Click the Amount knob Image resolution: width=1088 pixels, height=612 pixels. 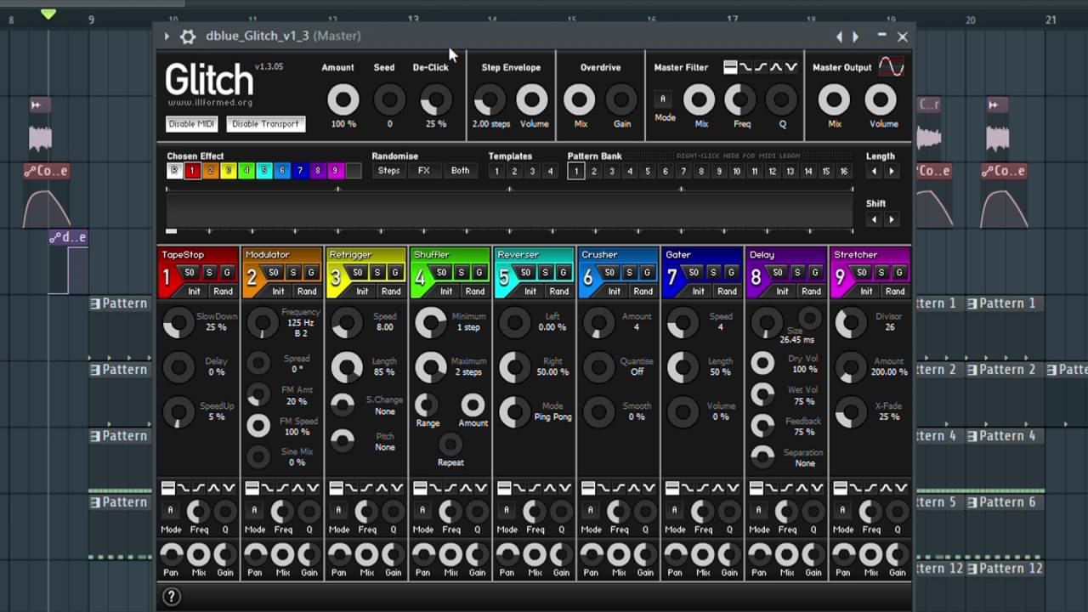click(x=343, y=100)
